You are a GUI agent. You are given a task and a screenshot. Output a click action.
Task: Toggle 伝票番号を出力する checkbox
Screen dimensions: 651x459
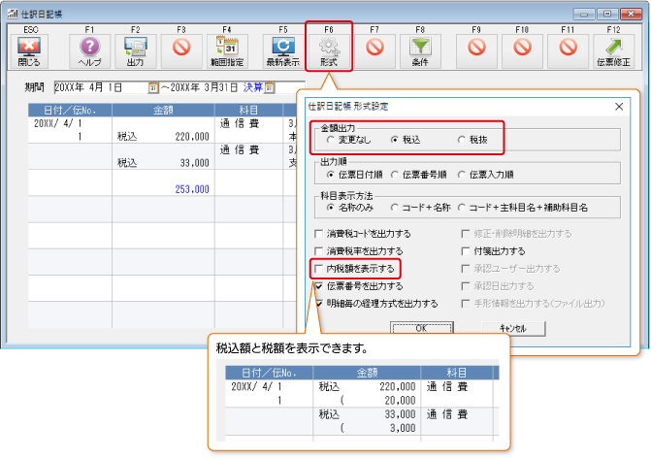coord(319,286)
